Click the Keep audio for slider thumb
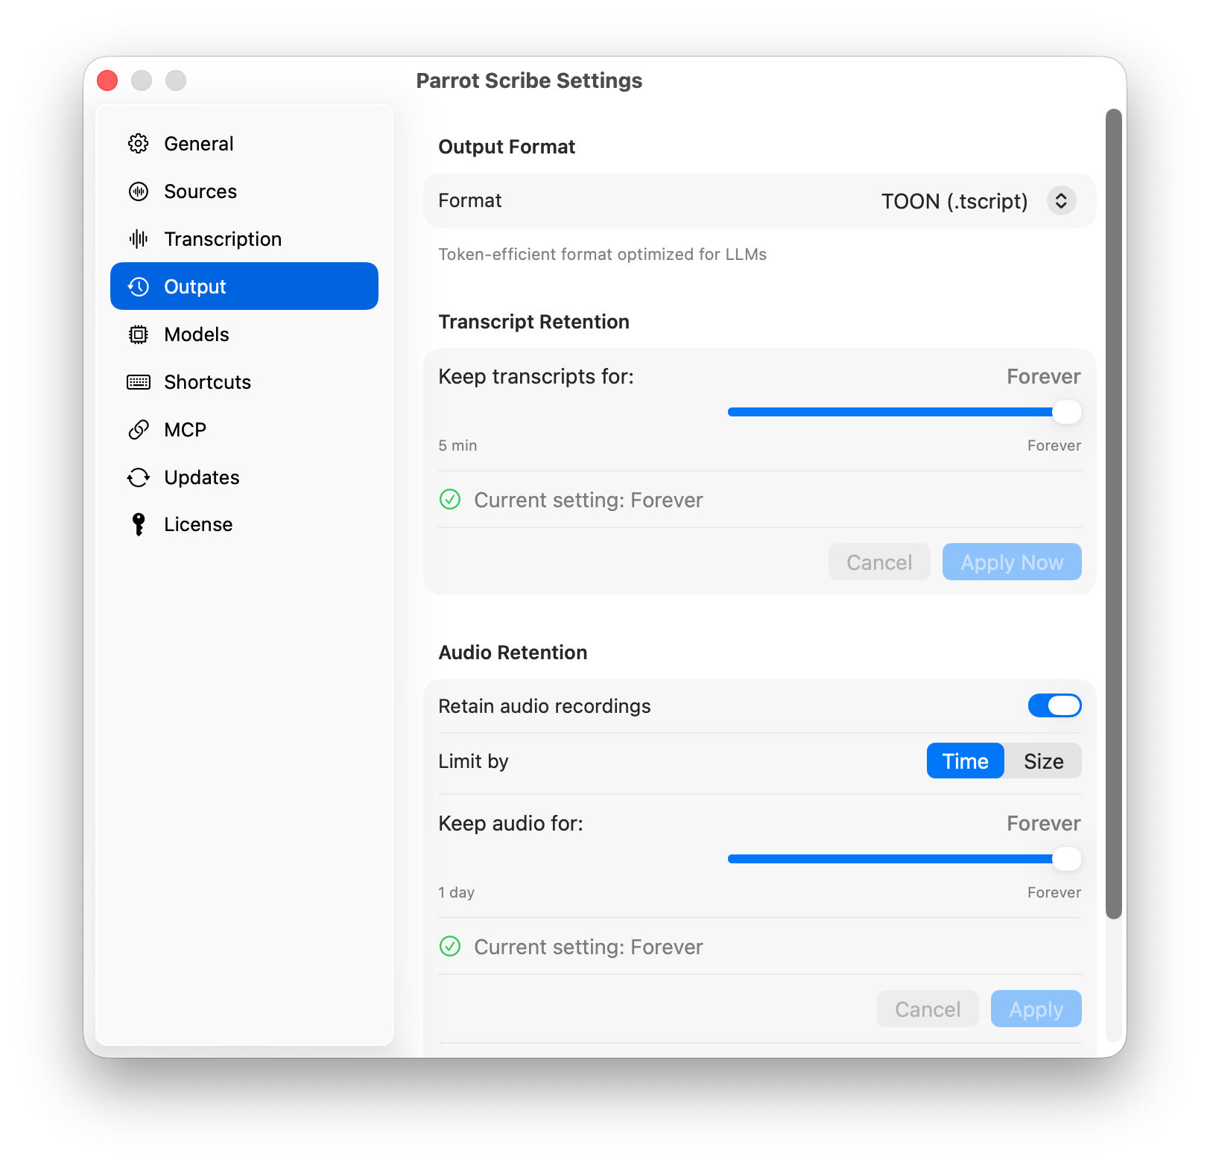This screenshot has width=1210, height=1168. coord(1066,859)
